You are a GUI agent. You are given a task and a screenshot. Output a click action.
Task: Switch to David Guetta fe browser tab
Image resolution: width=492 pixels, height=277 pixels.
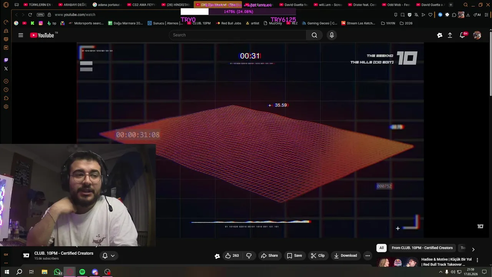tap(294, 5)
